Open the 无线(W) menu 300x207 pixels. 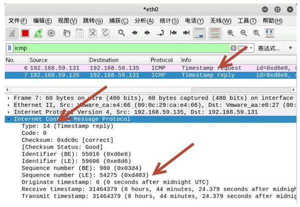[x=221, y=21]
